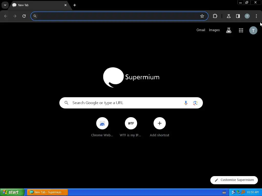Click the 10:50 AM taskbar clock
This screenshot has width=262, height=196.
(253, 192)
